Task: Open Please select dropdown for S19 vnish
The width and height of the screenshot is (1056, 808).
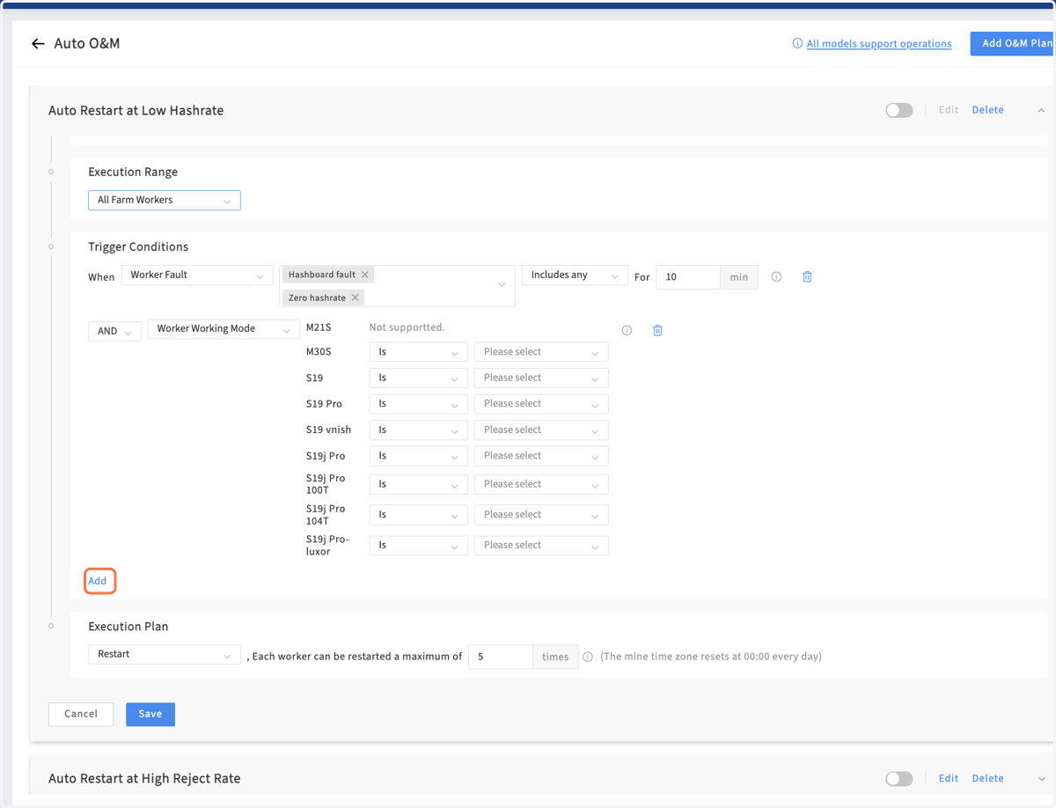Action: [x=541, y=430]
